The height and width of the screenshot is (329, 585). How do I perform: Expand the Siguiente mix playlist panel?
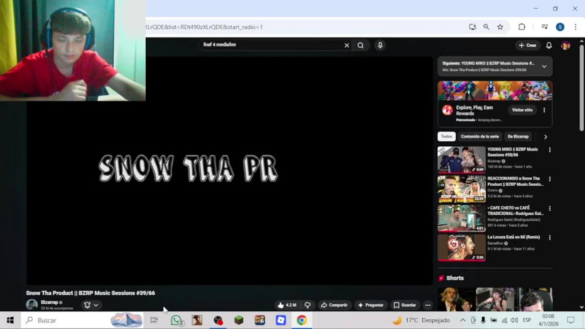pyautogui.click(x=544, y=66)
